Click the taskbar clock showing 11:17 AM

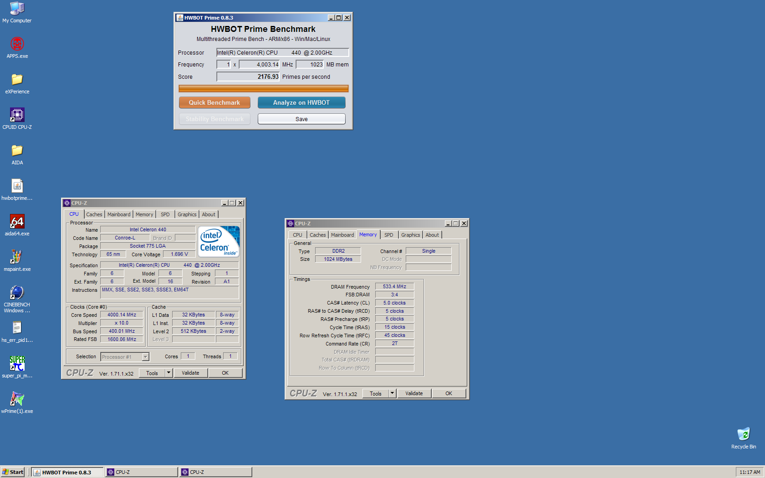750,472
